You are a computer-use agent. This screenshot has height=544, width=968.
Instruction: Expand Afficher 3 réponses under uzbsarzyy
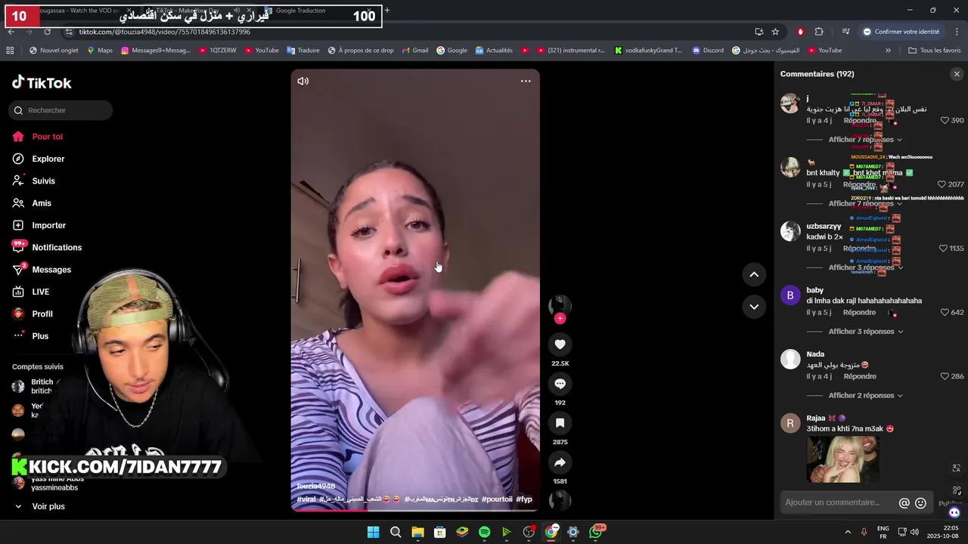[865, 267]
